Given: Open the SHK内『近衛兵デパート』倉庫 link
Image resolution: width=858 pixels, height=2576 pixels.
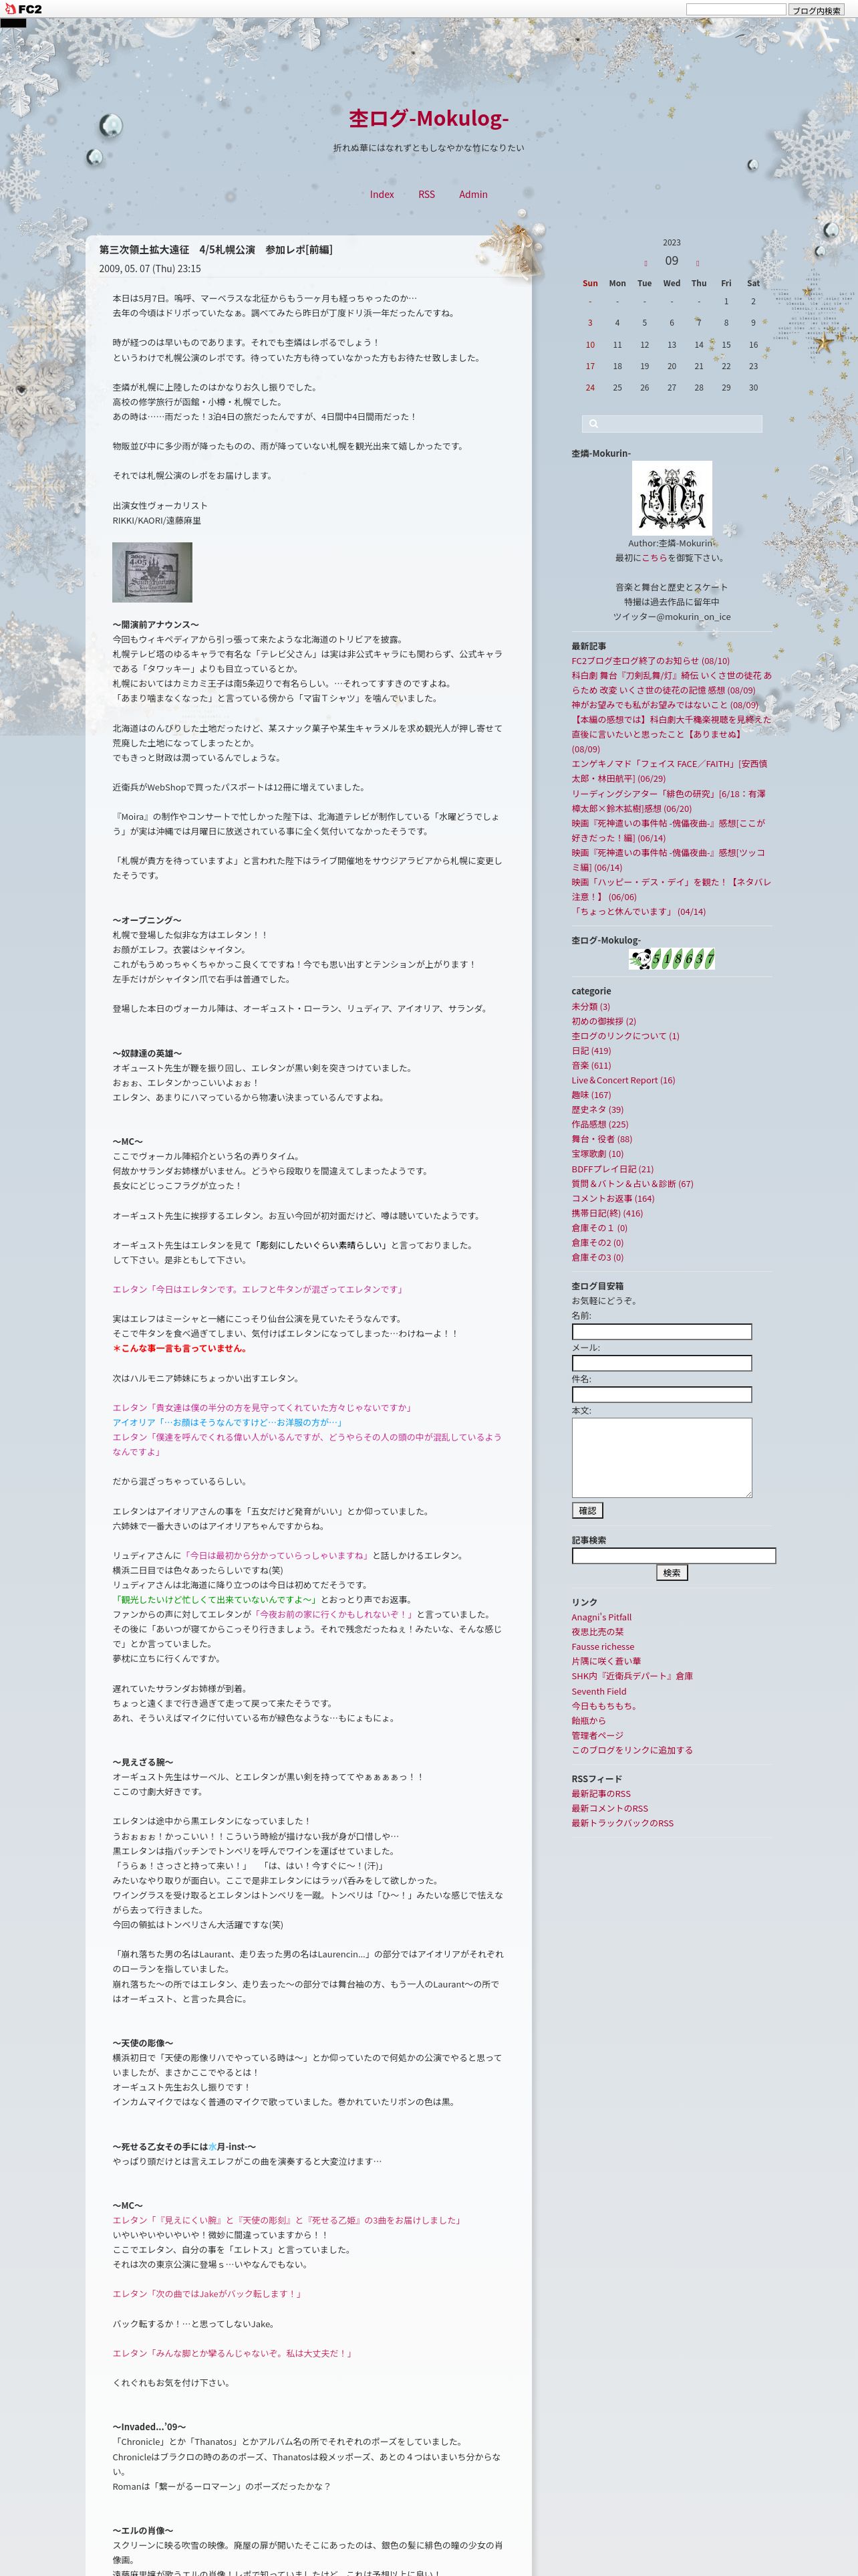Looking at the screenshot, I should (632, 1676).
